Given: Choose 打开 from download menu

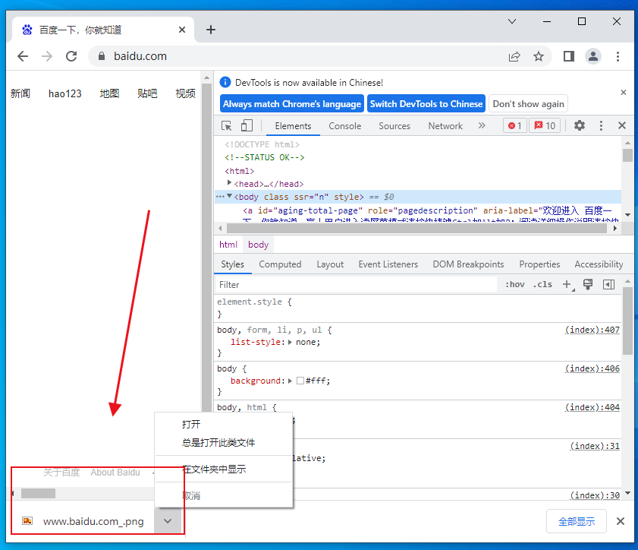Looking at the screenshot, I should click(x=224, y=425).
